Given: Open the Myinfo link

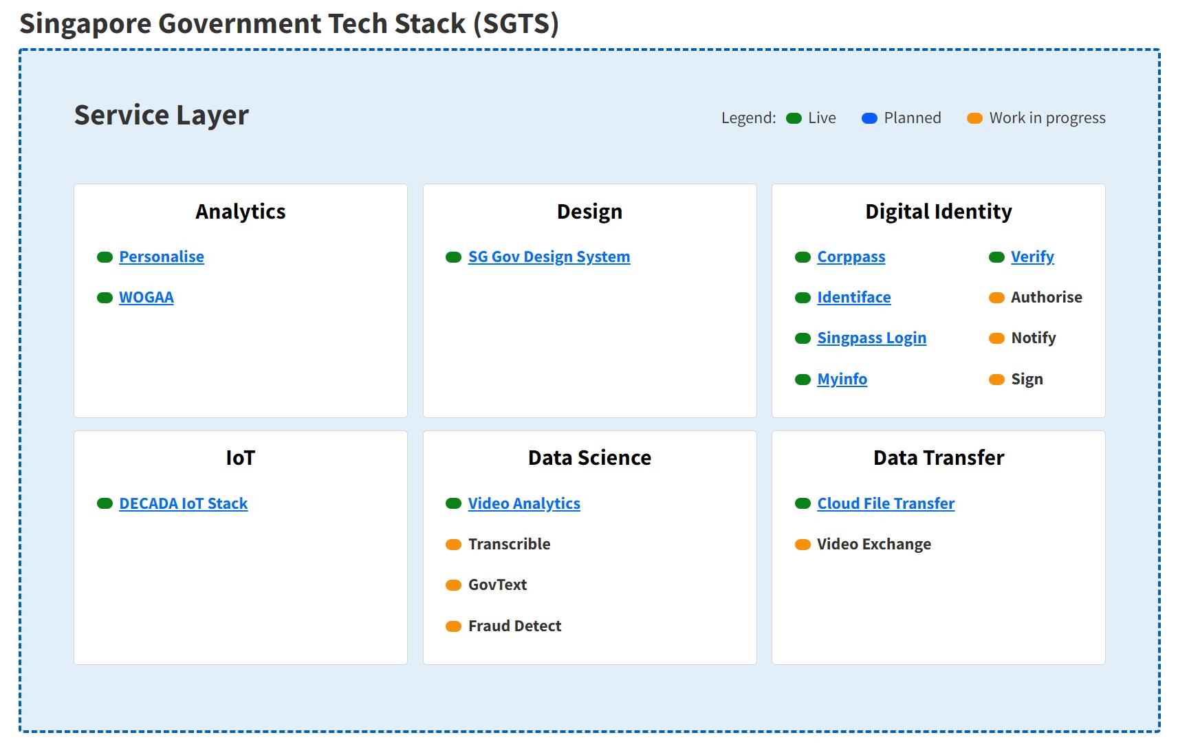Looking at the screenshot, I should pyautogui.click(x=842, y=379).
